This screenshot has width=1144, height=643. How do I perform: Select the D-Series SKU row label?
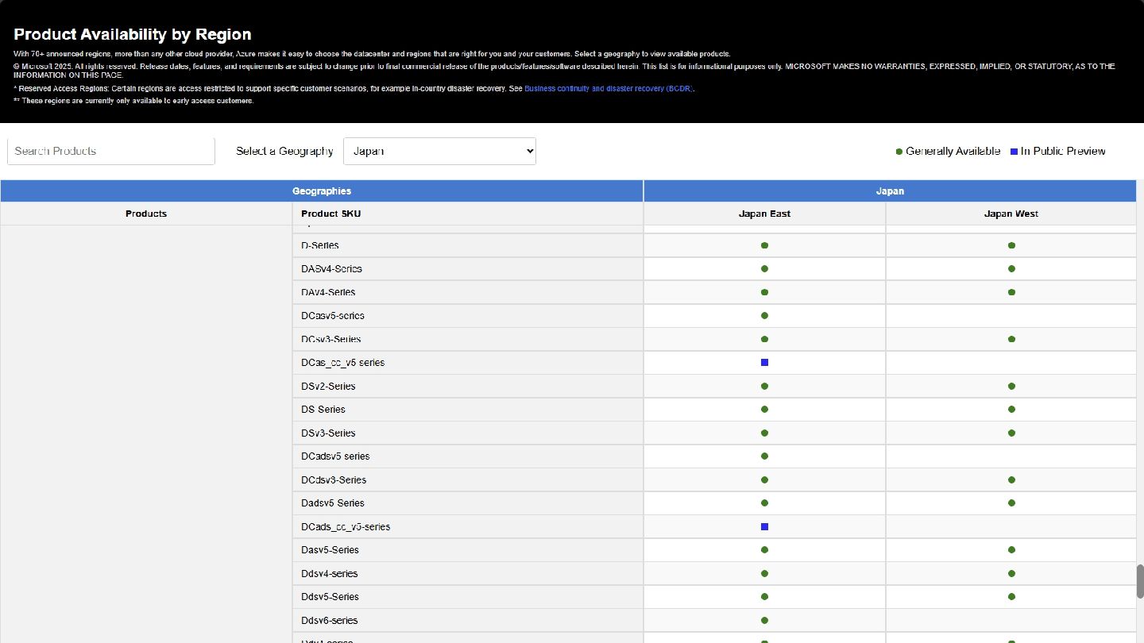pyautogui.click(x=320, y=245)
